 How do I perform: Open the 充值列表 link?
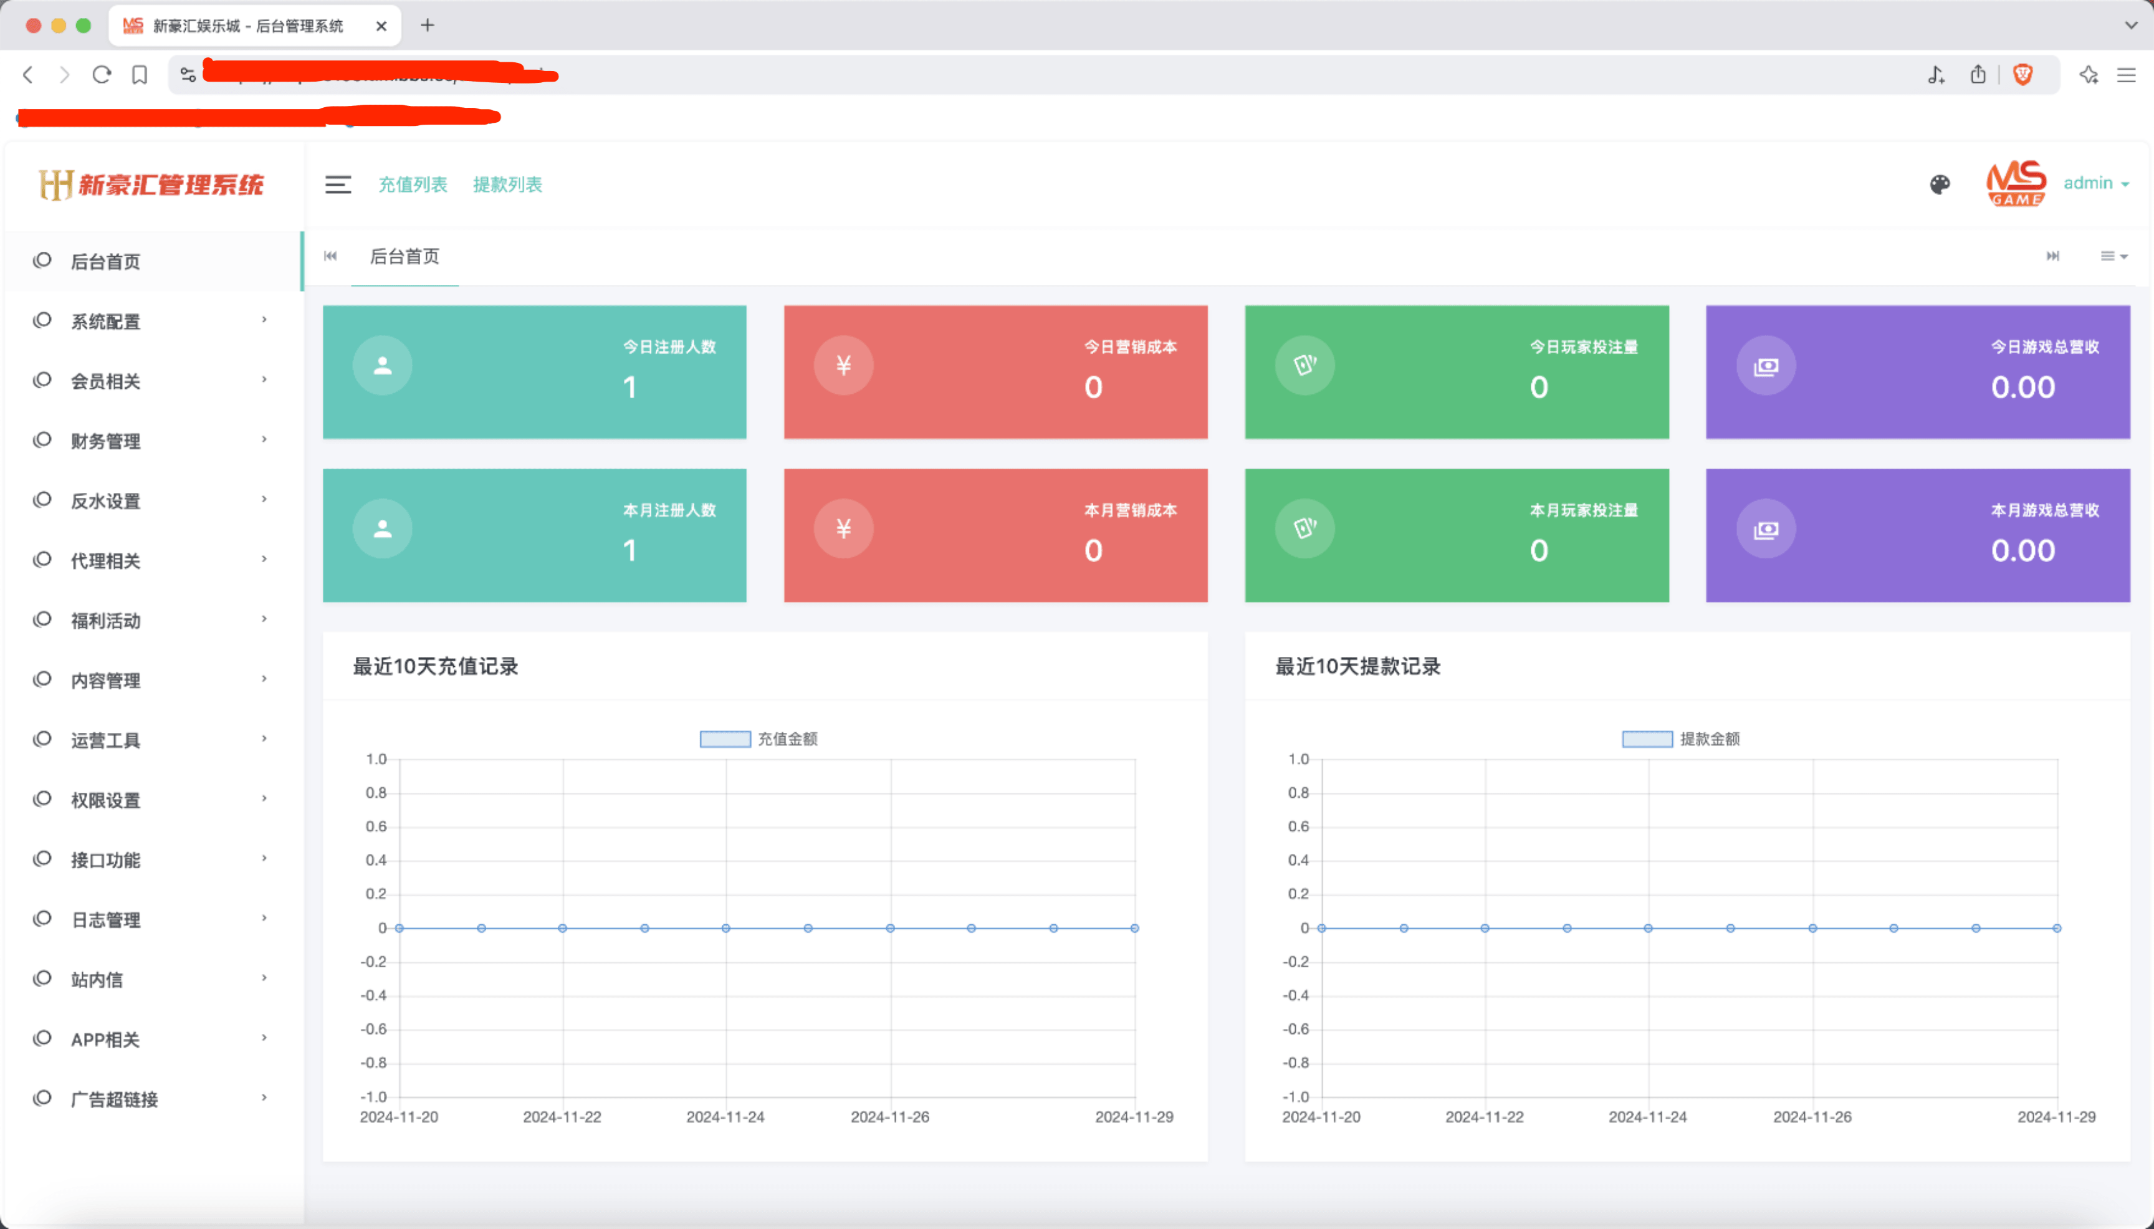coord(412,184)
